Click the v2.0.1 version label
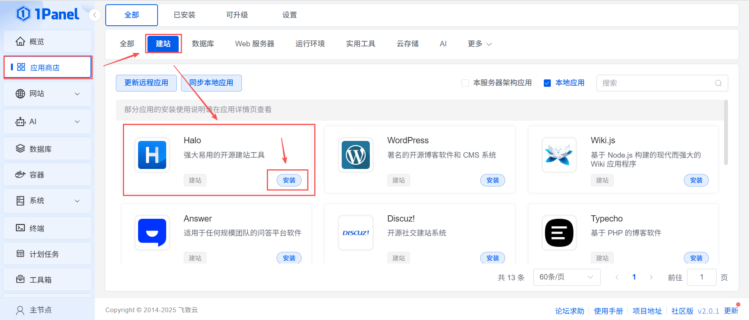749x320 pixels. tap(708, 311)
